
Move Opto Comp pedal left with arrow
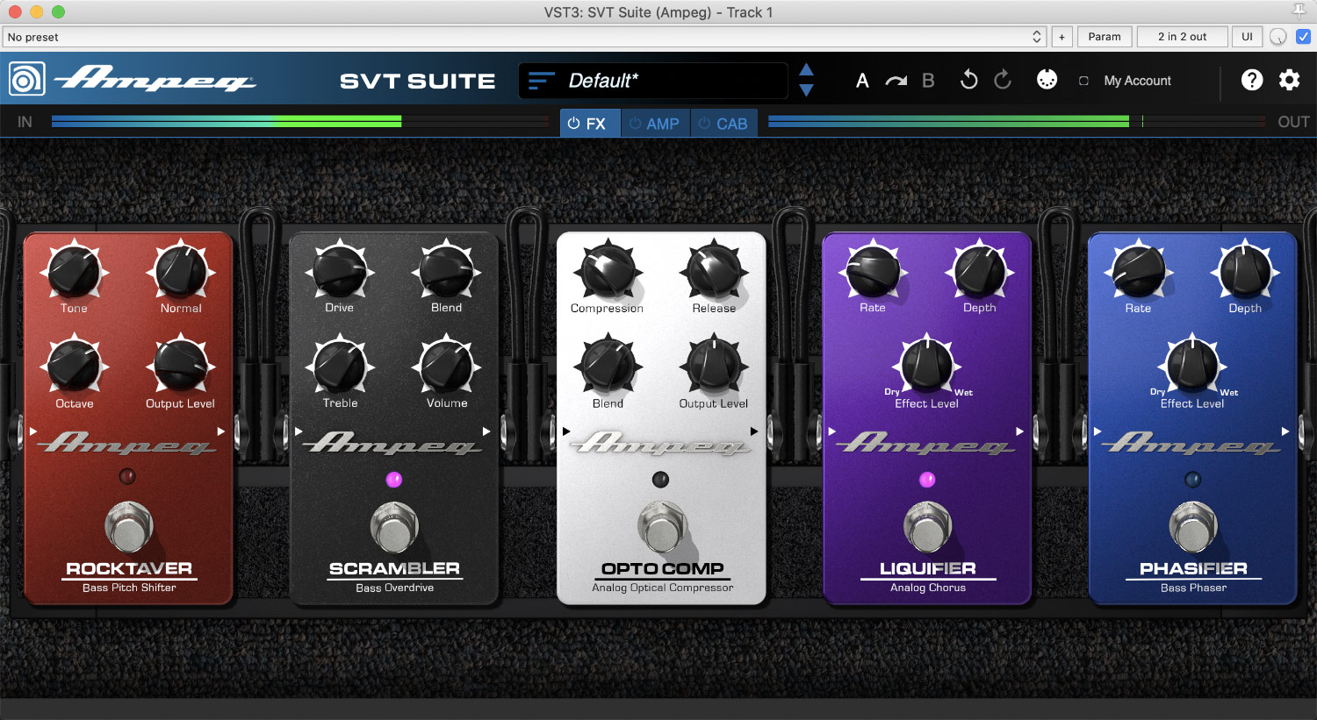coord(566,431)
